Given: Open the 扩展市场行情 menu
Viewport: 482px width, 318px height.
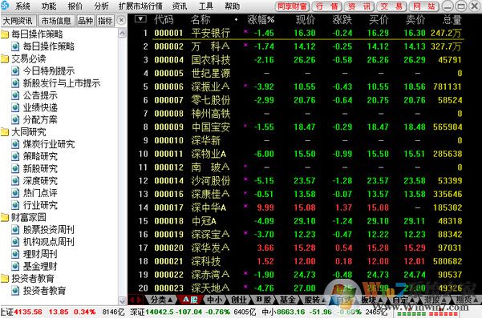Looking at the screenshot, I should pyautogui.click(x=140, y=6).
